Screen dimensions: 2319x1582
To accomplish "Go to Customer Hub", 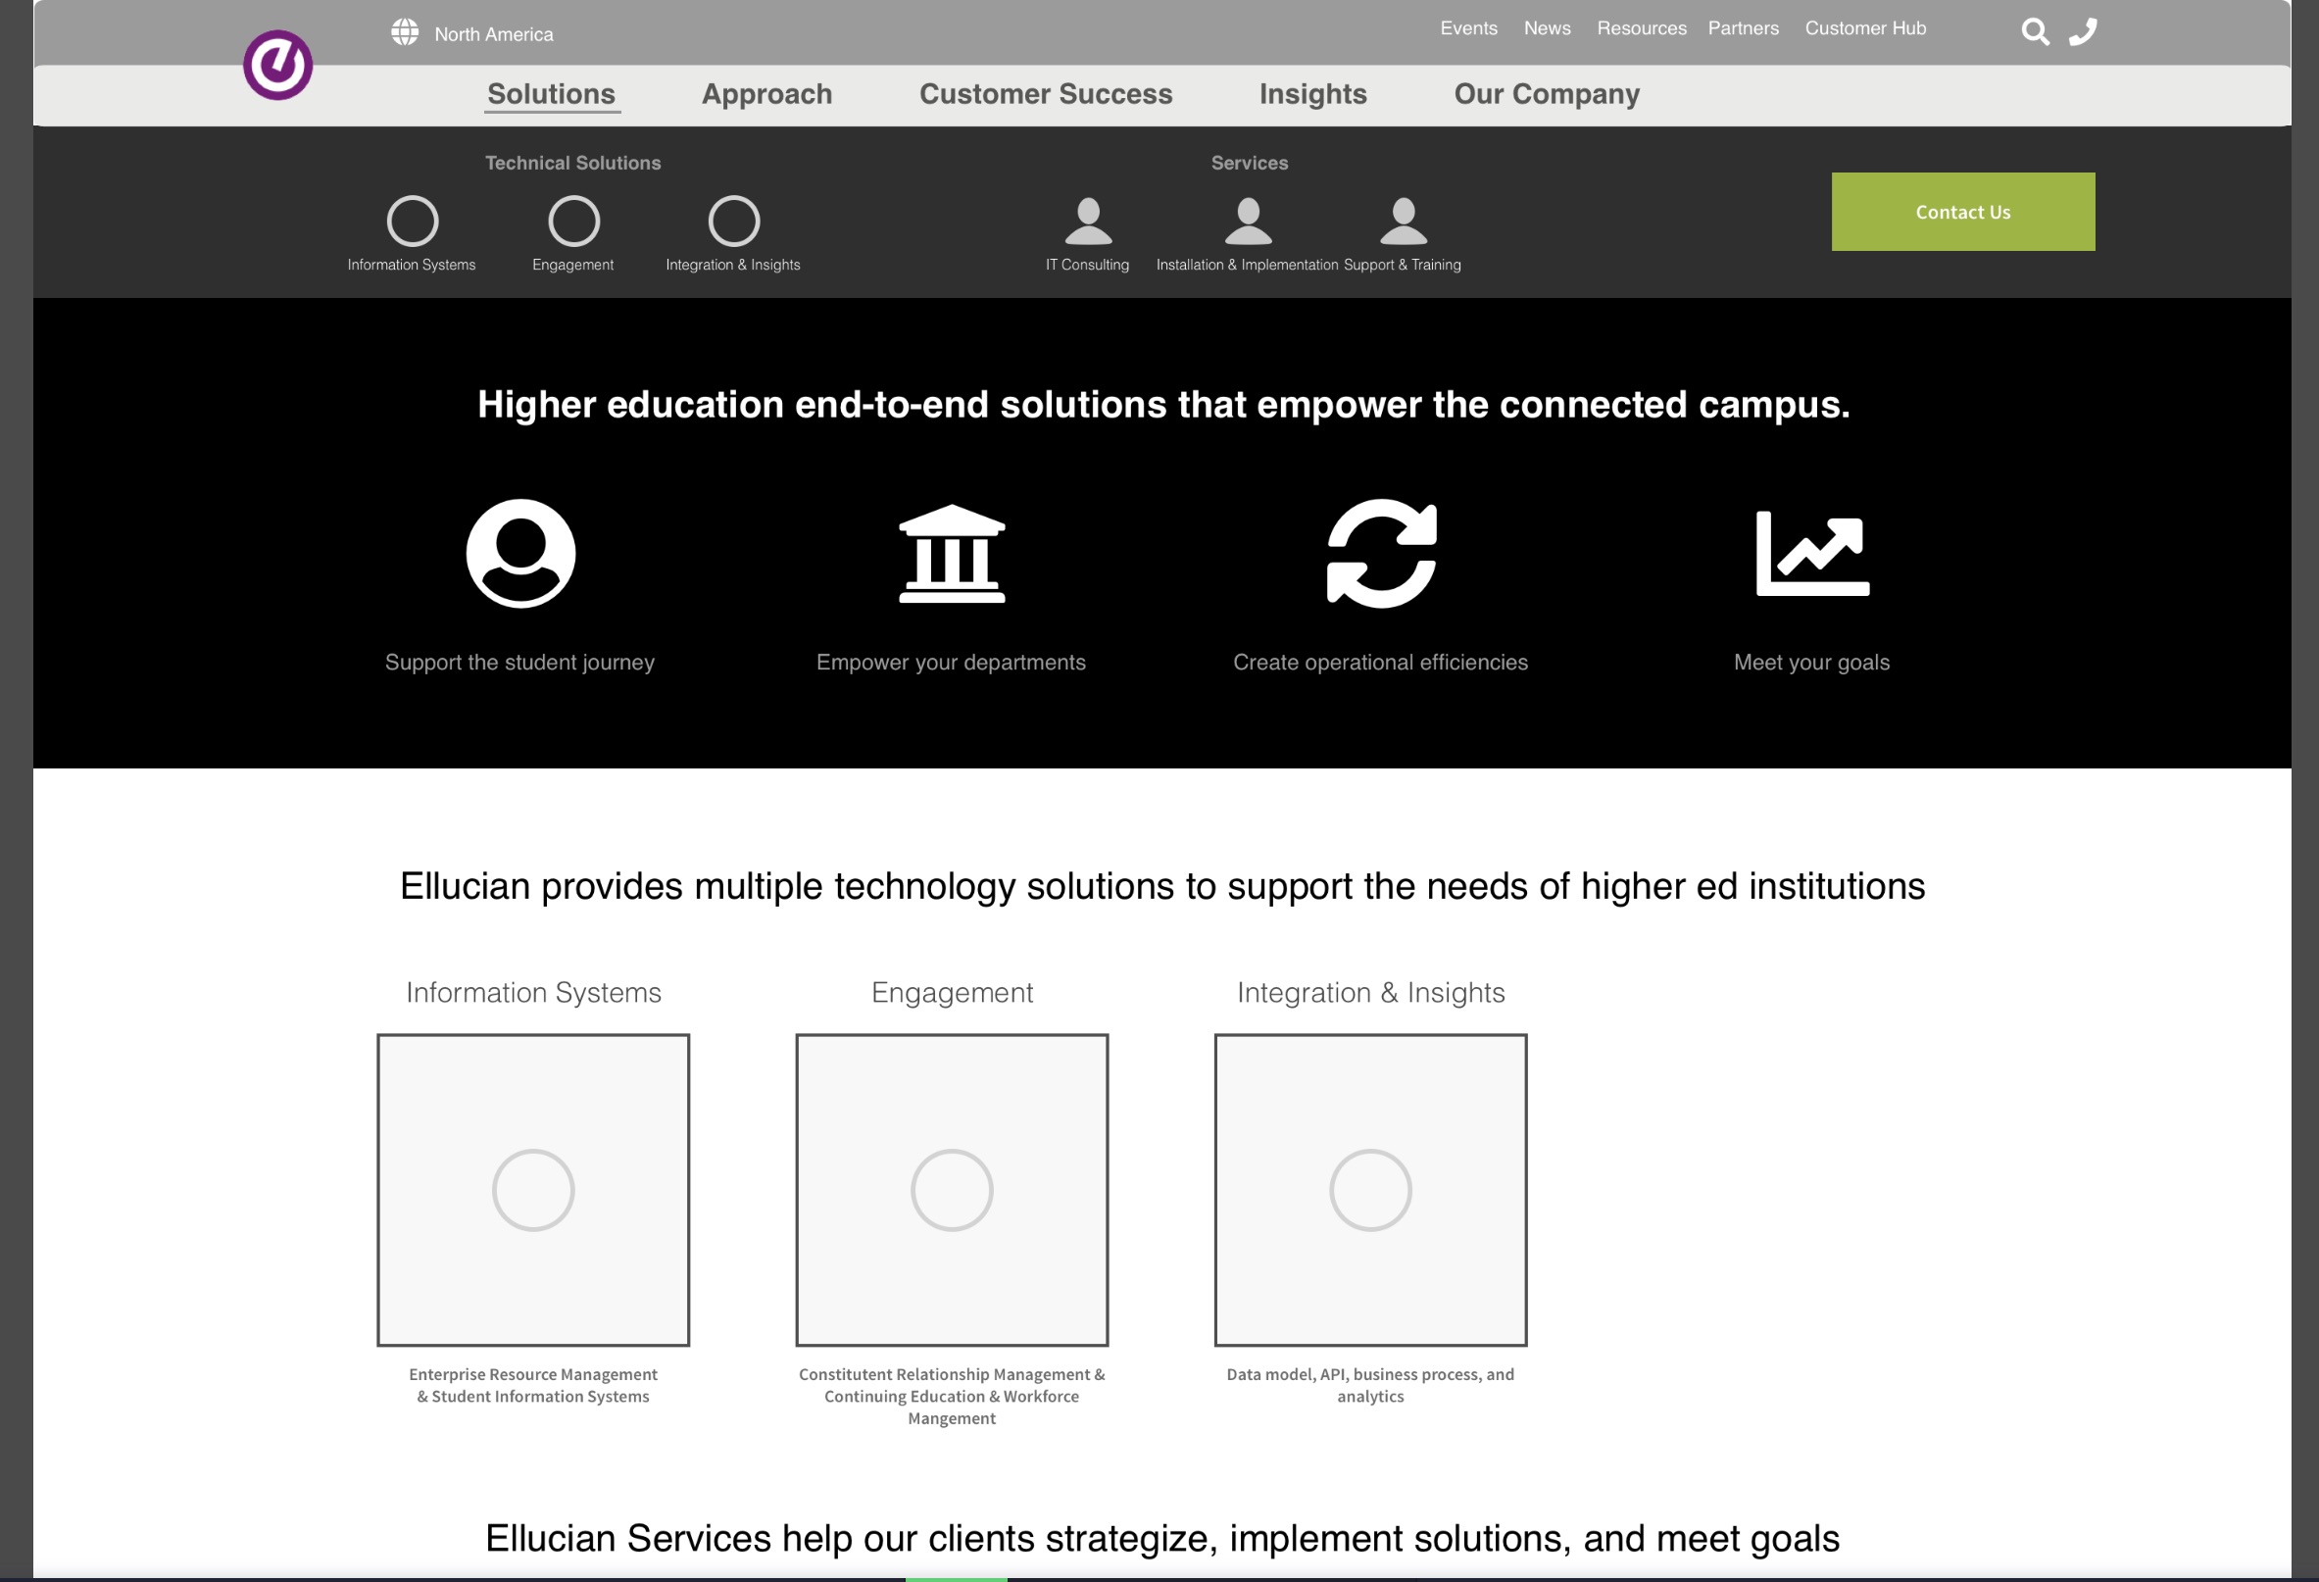I will point(1865,28).
